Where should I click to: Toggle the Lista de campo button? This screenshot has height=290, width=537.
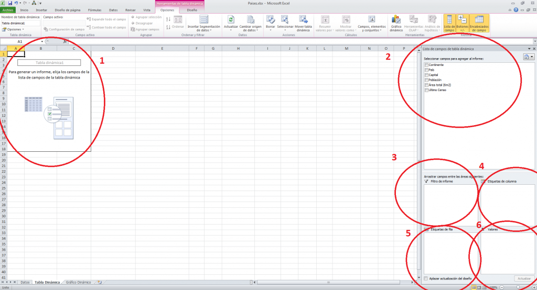pos(449,24)
